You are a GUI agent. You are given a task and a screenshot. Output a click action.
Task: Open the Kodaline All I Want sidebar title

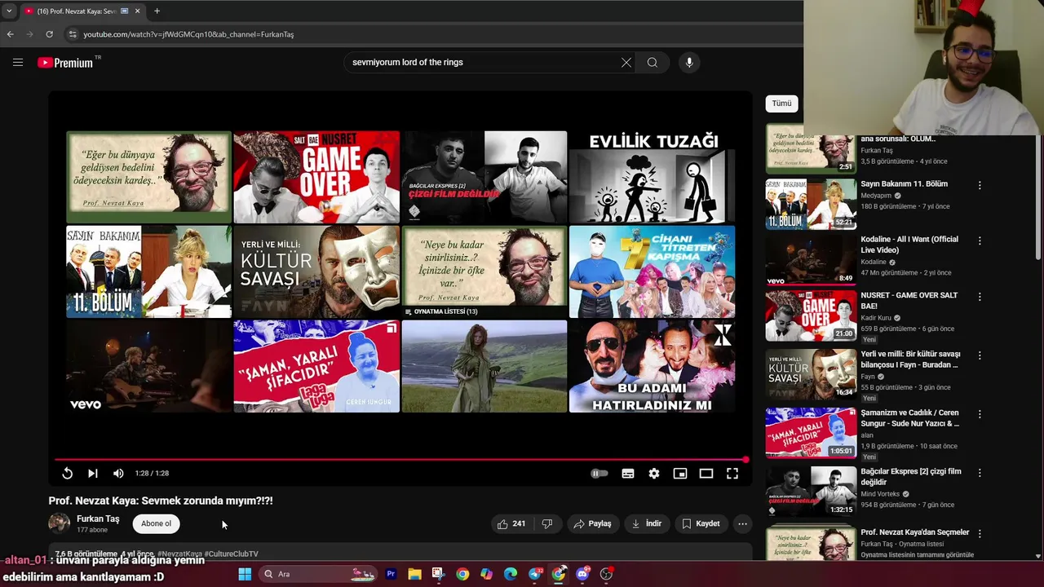coord(909,245)
